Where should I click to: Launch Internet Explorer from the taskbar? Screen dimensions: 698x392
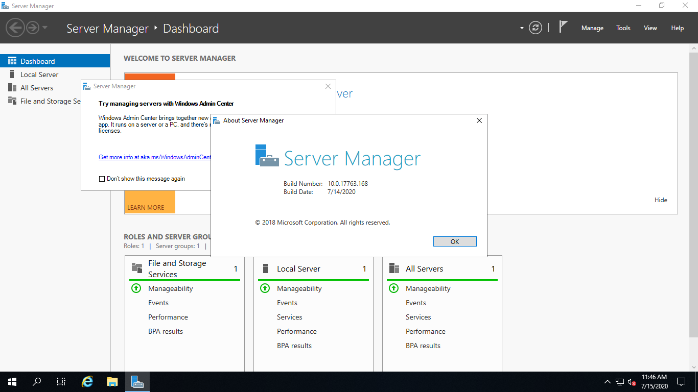pos(88,381)
